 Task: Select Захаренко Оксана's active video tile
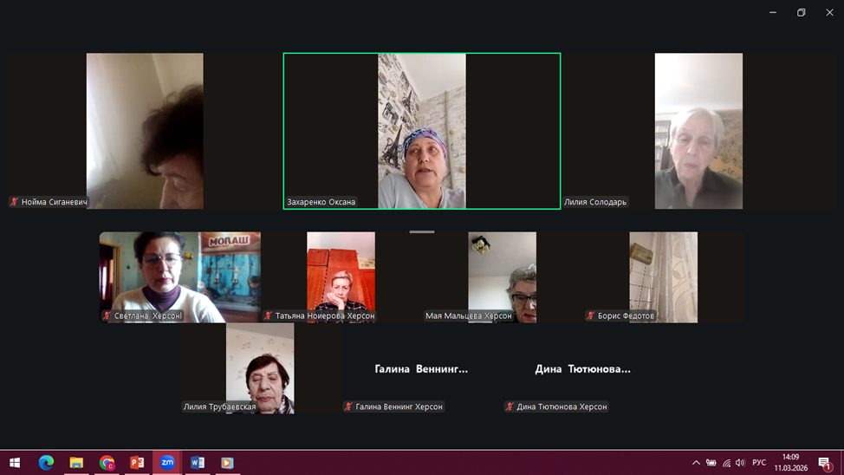click(x=421, y=131)
